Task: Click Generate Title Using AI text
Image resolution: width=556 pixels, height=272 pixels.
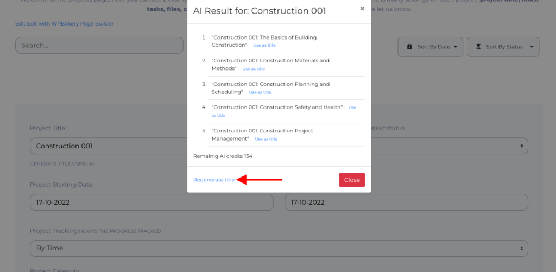Action: tap(62, 164)
